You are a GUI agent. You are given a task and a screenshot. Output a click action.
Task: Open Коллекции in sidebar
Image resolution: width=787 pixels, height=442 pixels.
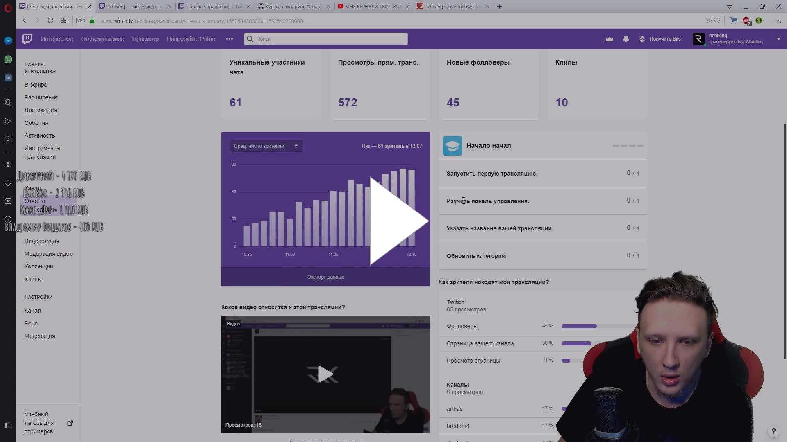tap(39, 266)
